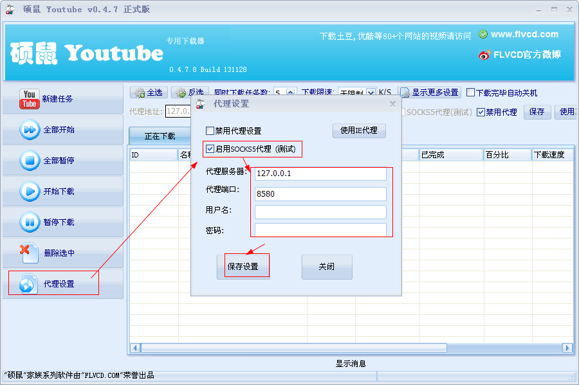Show more settings (显示更多设置)
The height and width of the screenshot is (385, 579).
click(x=430, y=93)
